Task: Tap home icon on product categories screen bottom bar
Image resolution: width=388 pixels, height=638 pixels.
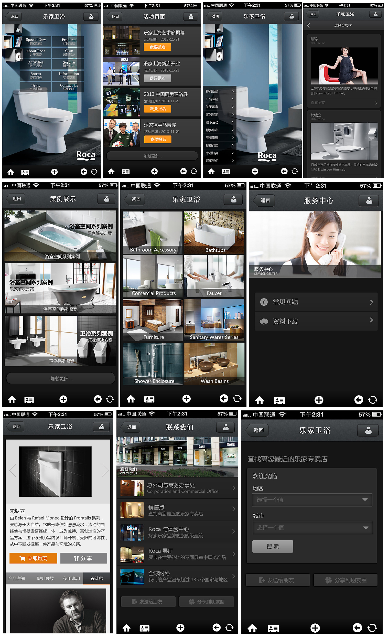Action: [131, 399]
